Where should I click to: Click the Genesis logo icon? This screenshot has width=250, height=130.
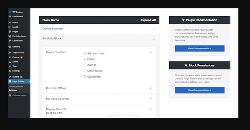[x=10, y=47]
